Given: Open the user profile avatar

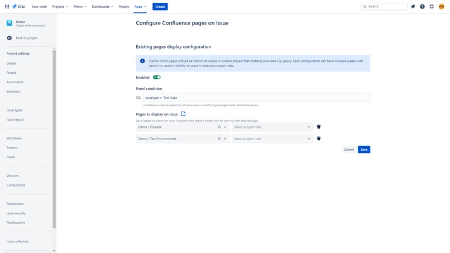Looking at the screenshot, I should tap(442, 6).
